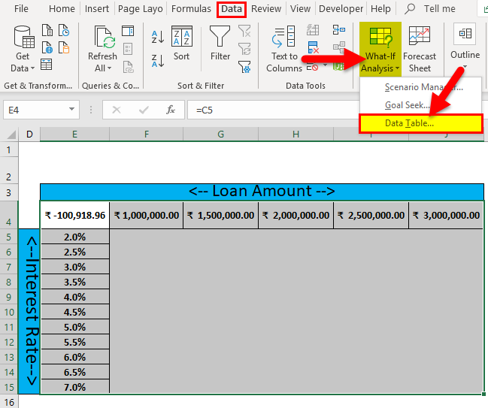Expand the Outline dropdown arrow
Screen dimensions: 488x408
click(x=465, y=67)
